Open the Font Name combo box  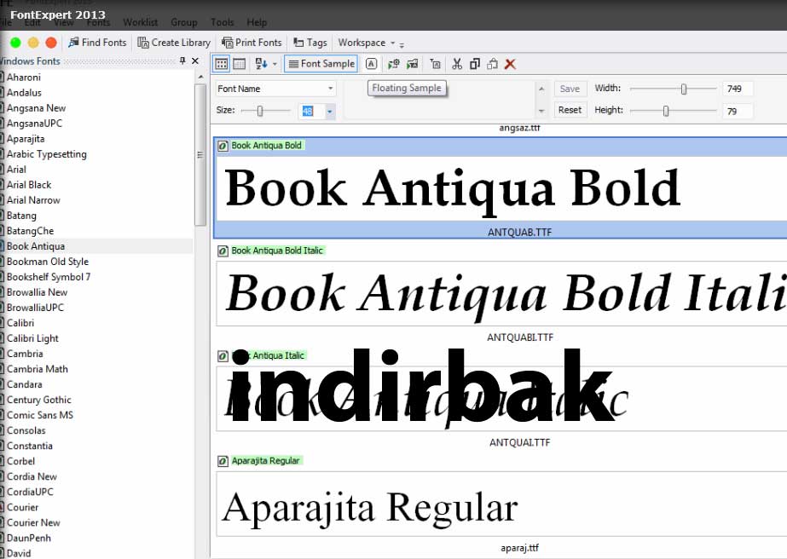click(275, 89)
